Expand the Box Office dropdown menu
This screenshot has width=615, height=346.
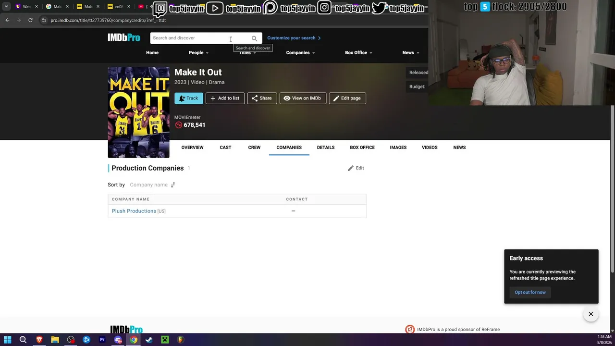tap(358, 52)
